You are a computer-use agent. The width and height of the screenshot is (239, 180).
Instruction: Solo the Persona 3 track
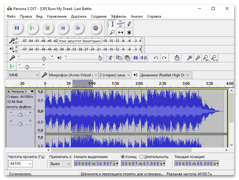pos(28,107)
